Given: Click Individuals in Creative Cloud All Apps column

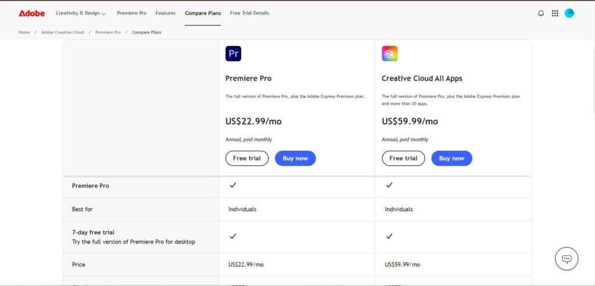Looking at the screenshot, I should pos(399,209).
